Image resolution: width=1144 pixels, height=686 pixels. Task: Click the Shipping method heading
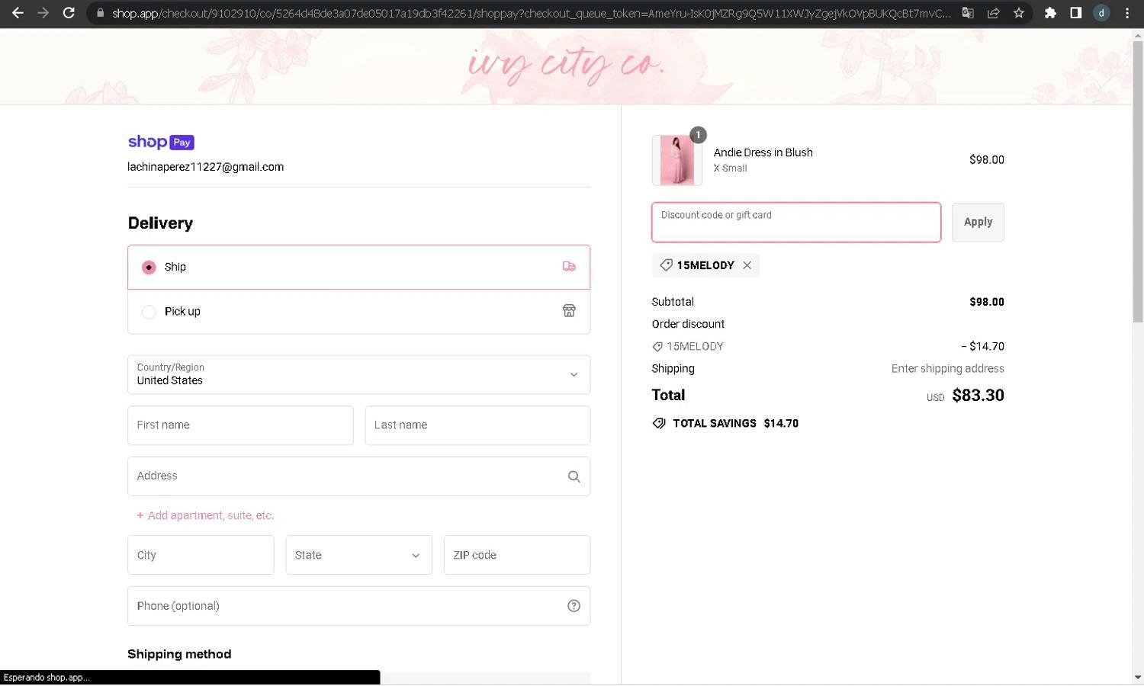pos(179,655)
